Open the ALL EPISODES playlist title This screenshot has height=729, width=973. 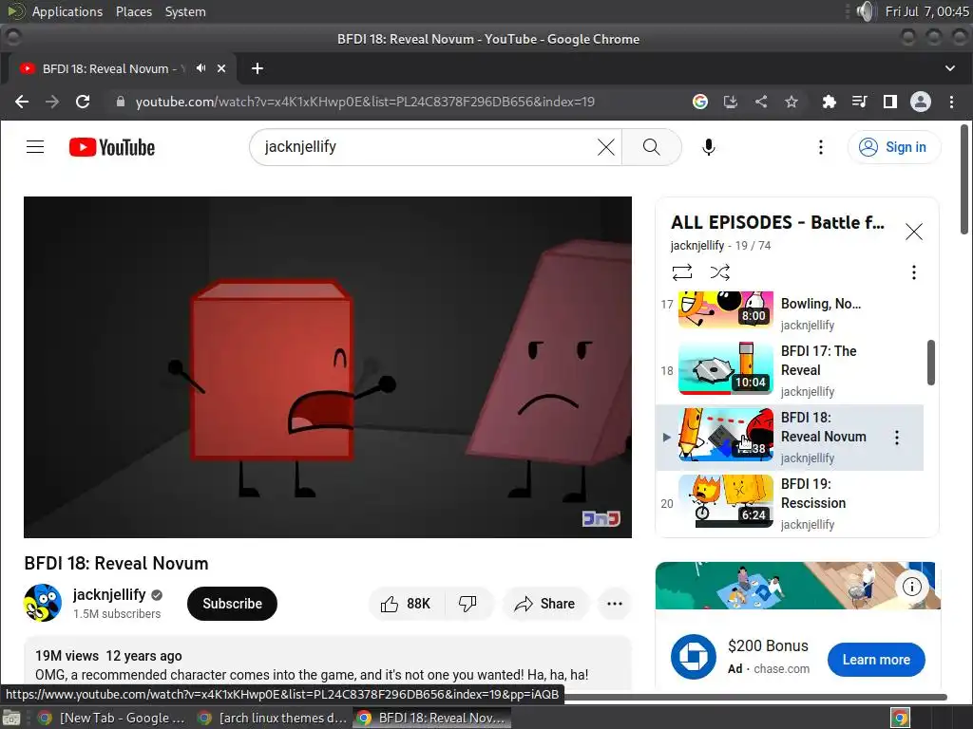click(777, 222)
